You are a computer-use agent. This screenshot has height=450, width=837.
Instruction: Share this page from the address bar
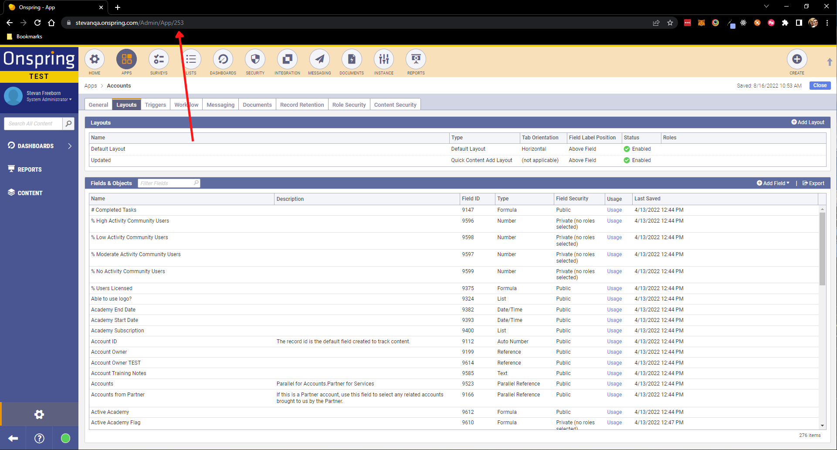(656, 23)
